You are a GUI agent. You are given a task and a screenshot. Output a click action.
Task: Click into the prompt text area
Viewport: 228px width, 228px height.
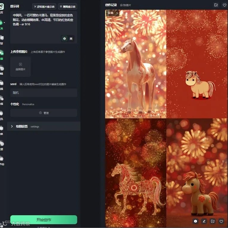pyautogui.click(x=44, y=27)
